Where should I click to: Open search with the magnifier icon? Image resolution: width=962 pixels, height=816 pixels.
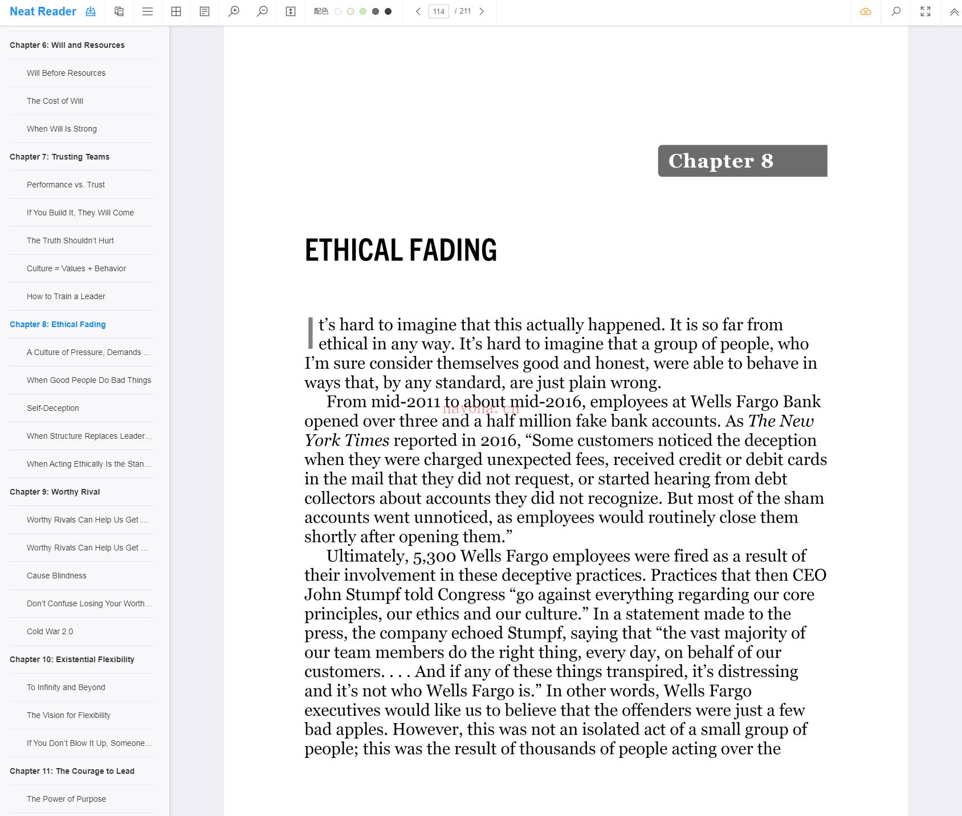click(896, 11)
